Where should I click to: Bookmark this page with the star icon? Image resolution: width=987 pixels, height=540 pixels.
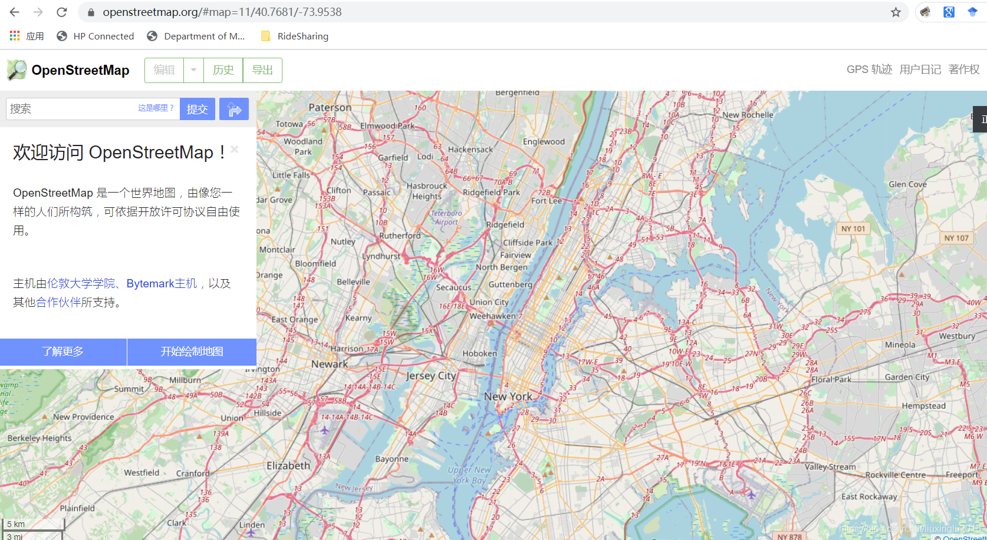(896, 12)
